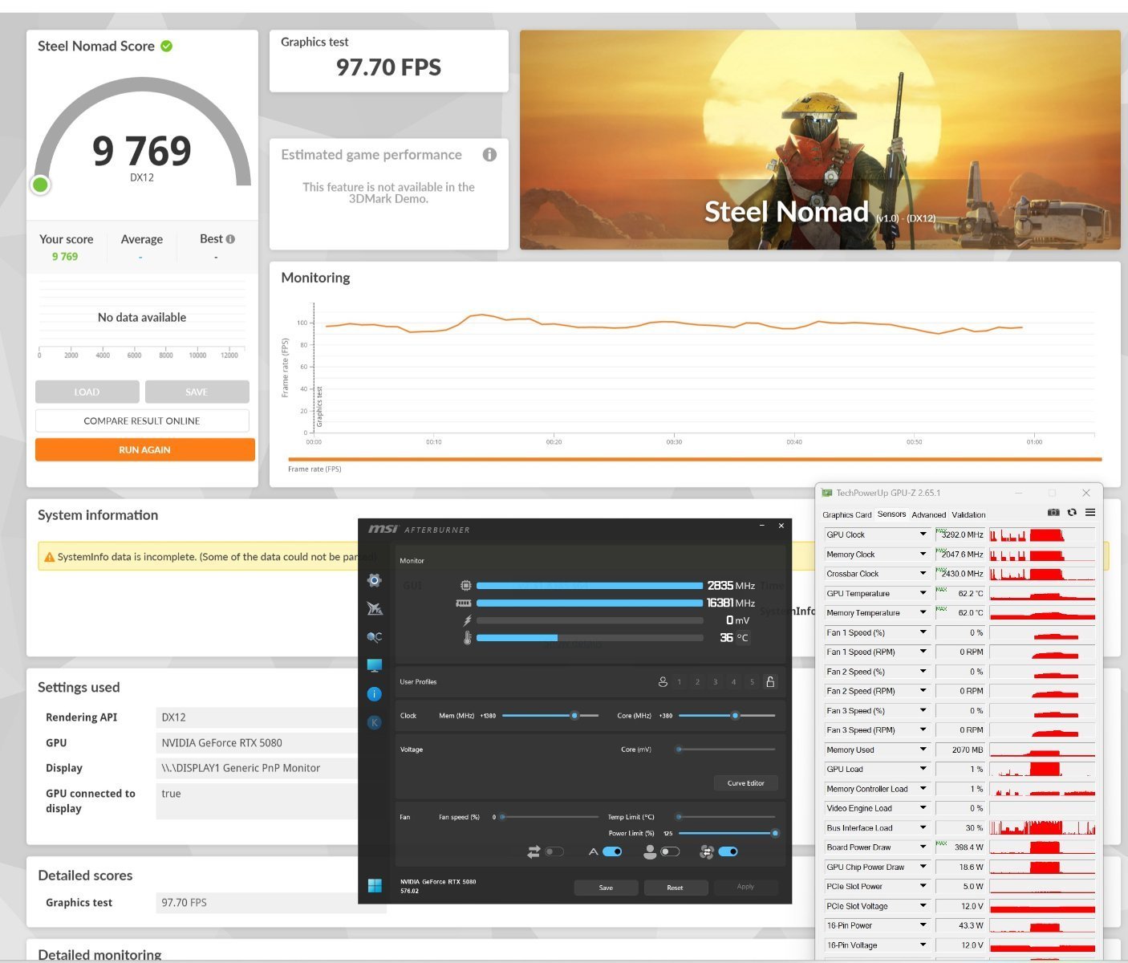Open the Memory Clock sensor dropdown
Viewport: 1128px width, 963px height.
[923, 555]
